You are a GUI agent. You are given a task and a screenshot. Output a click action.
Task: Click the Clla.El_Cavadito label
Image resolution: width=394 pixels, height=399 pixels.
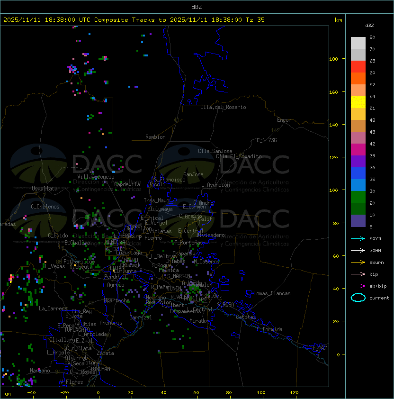click(239, 156)
